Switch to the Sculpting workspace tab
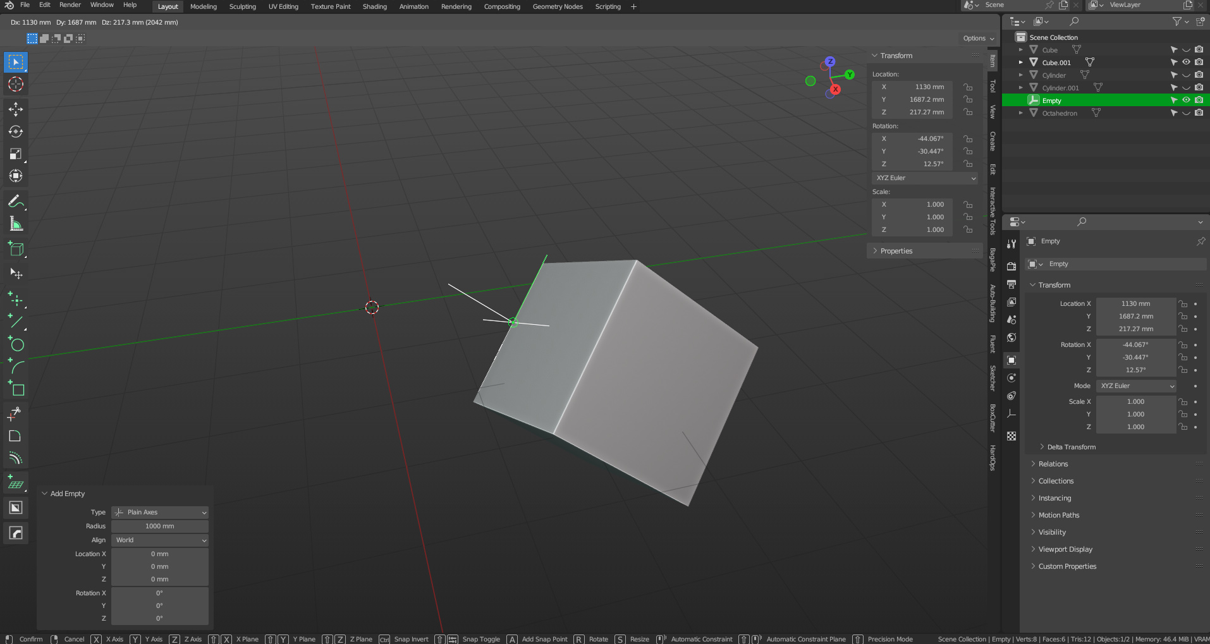Viewport: 1210px width, 644px height. pos(242,7)
